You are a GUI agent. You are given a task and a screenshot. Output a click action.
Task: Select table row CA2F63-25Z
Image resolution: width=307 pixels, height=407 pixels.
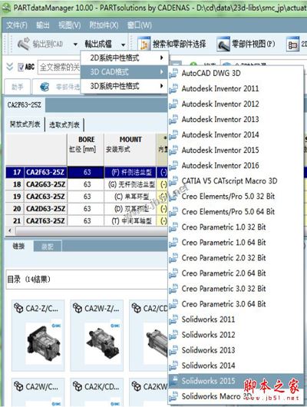tap(87, 172)
